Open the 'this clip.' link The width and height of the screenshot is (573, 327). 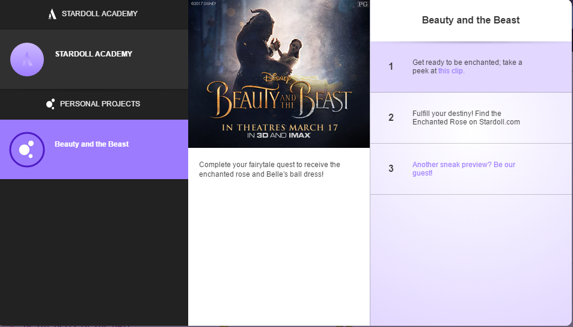pos(452,71)
